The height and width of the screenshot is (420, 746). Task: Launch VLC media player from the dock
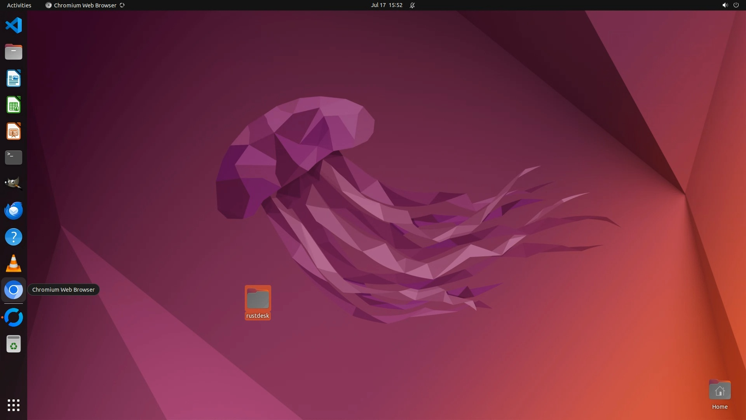14,263
